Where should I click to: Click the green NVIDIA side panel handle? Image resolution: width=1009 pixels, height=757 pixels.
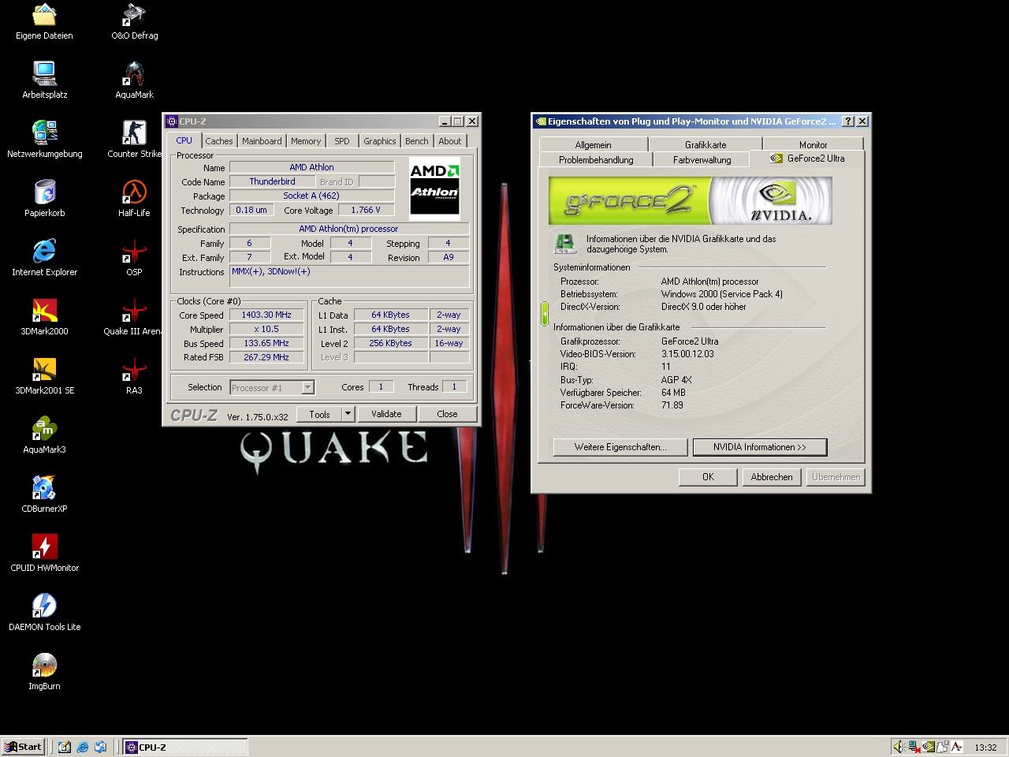coord(544,314)
